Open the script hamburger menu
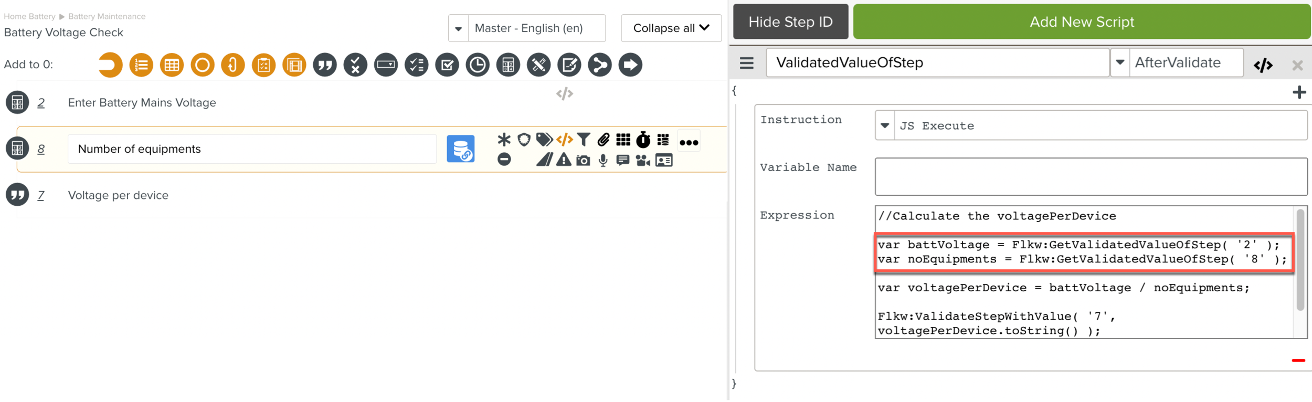This screenshot has height=402, width=1312. 746,64
